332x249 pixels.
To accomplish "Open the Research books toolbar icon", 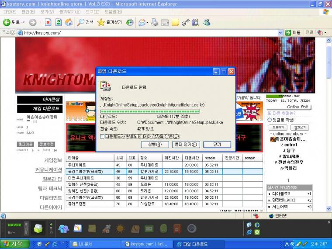I will [x=196, y=22].
